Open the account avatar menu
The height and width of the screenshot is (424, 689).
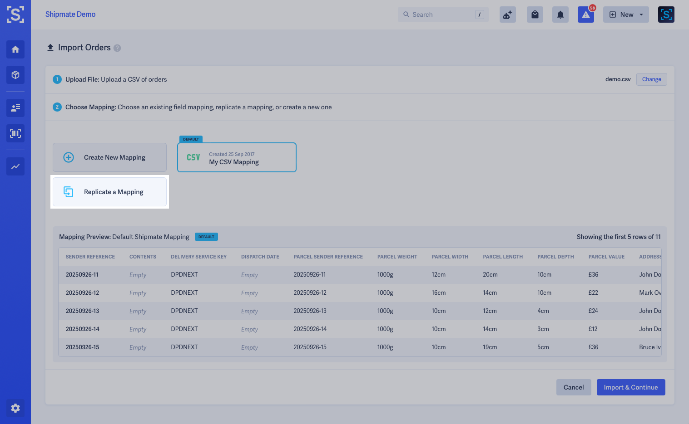click(x=666, y=15)
